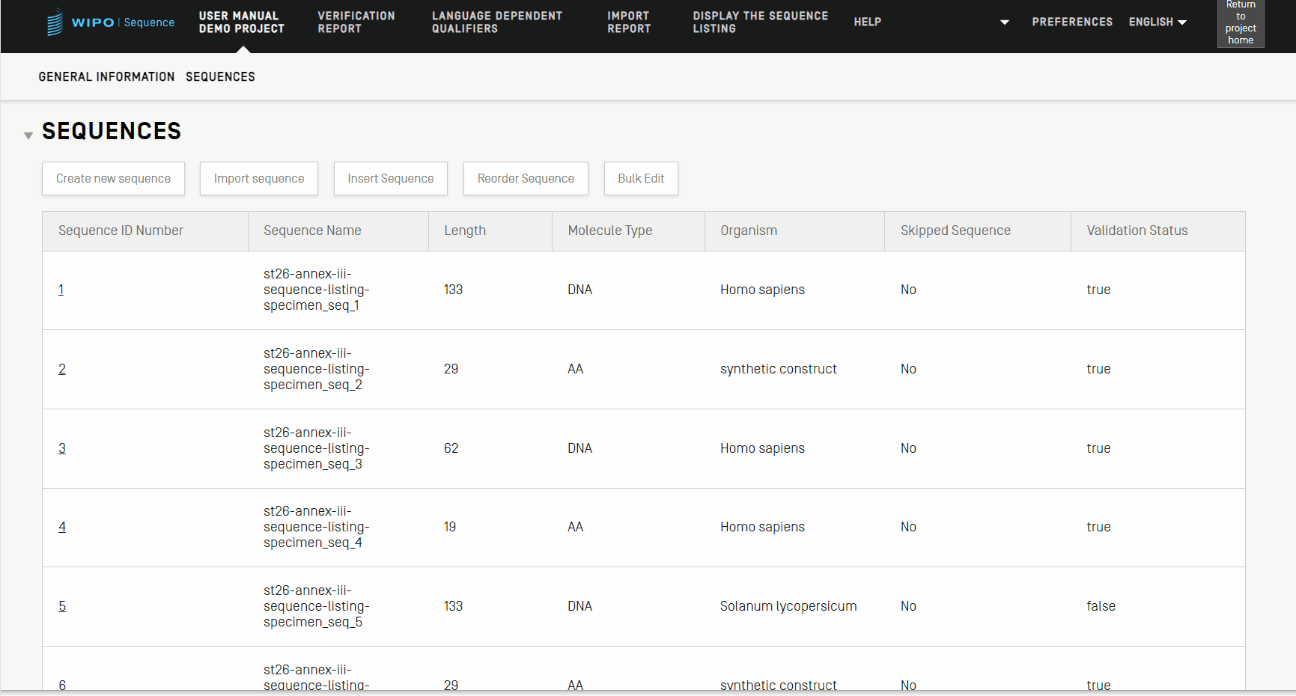Select Display the Sequence Listing
The image size is (1296, 696).
click(x=760, y=22)
